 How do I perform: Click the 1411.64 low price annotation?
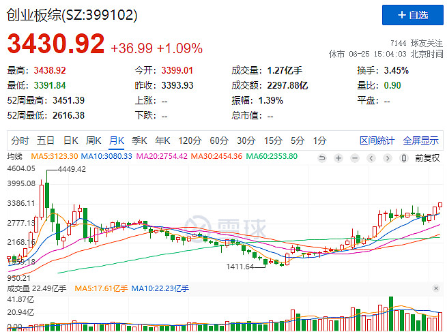pyautogui.click(x=240, y=267)
